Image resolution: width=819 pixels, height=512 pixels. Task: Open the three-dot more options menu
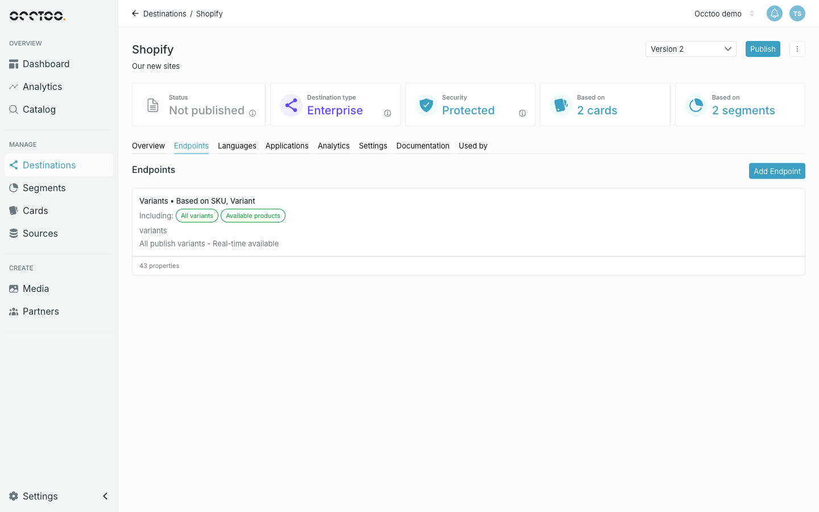click(797, 49)
